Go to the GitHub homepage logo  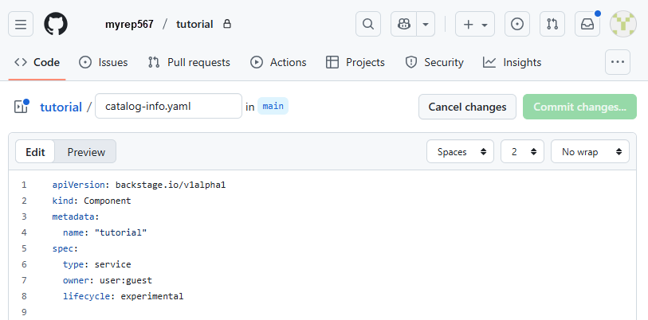point(56,24)
